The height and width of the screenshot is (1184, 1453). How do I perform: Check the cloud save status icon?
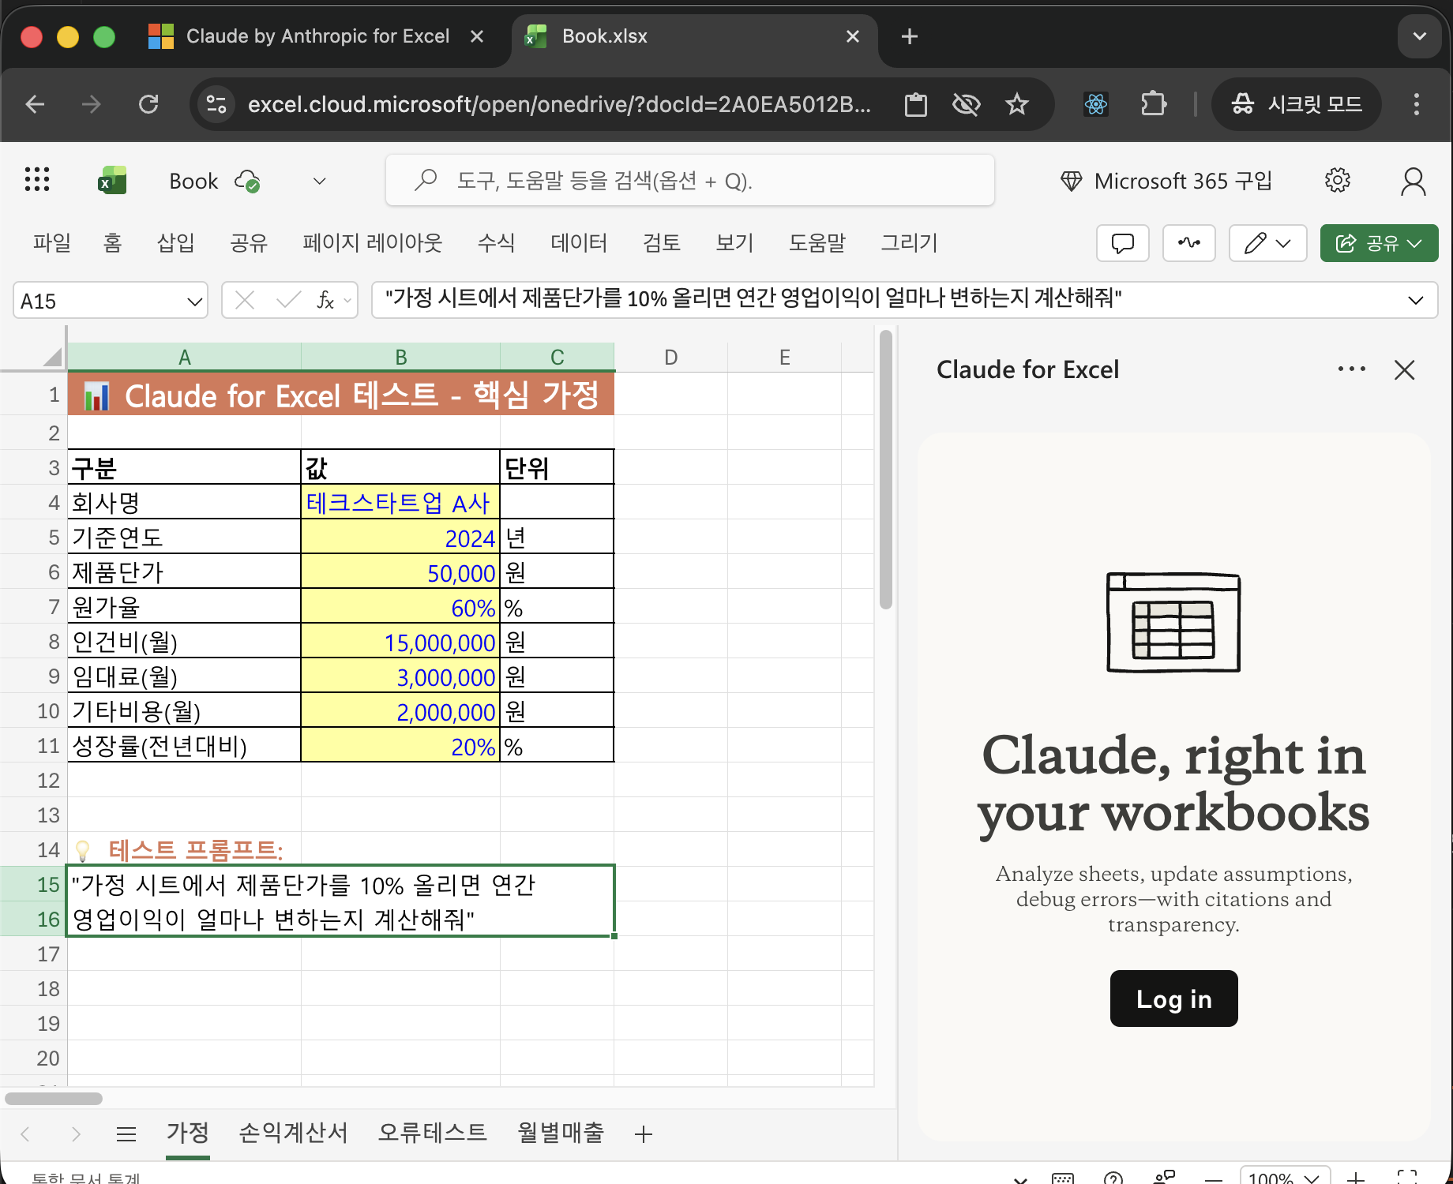click(x=247, y=182)
